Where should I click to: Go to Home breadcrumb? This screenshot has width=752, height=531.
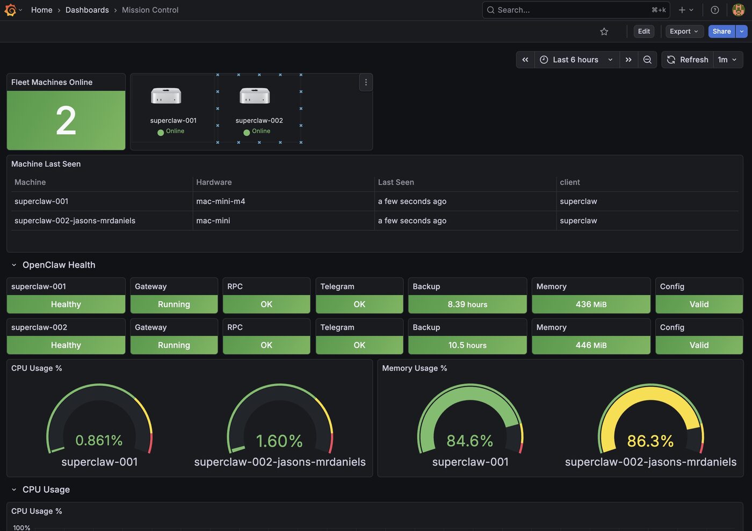pos(41,10)
